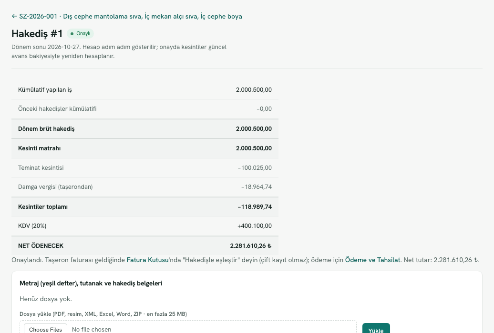Click the Dönem brüt hakediş amount
This screenshot has height=333, width=494.
click(x=254, y=129)
